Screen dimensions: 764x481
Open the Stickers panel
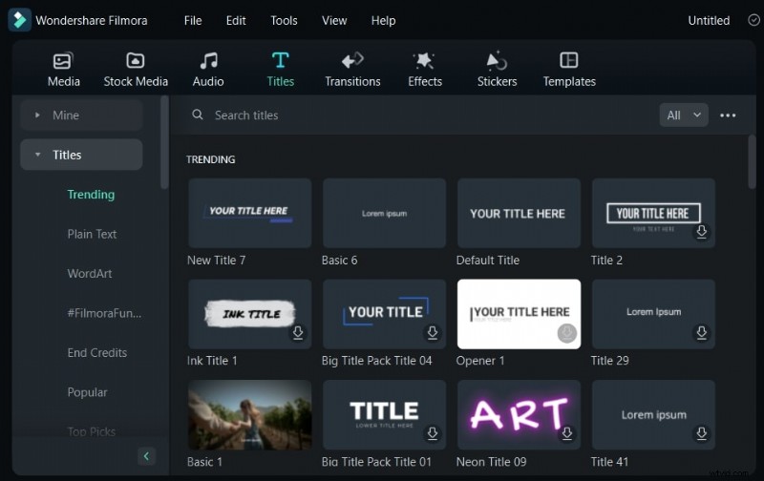coord(497,61)
